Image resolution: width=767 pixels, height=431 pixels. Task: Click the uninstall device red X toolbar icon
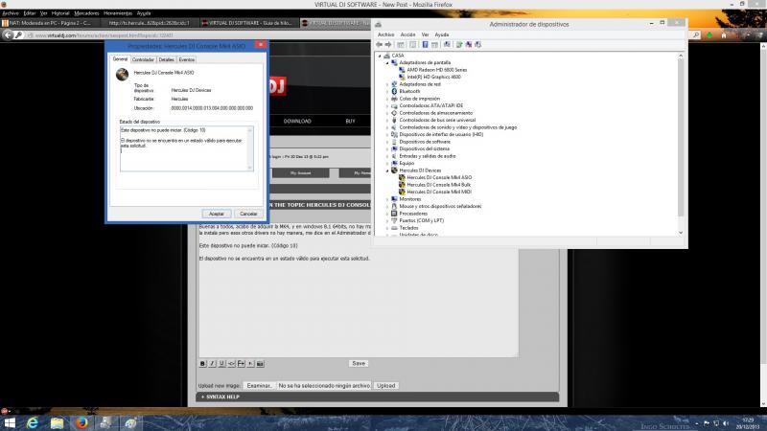tap(469, 44)
